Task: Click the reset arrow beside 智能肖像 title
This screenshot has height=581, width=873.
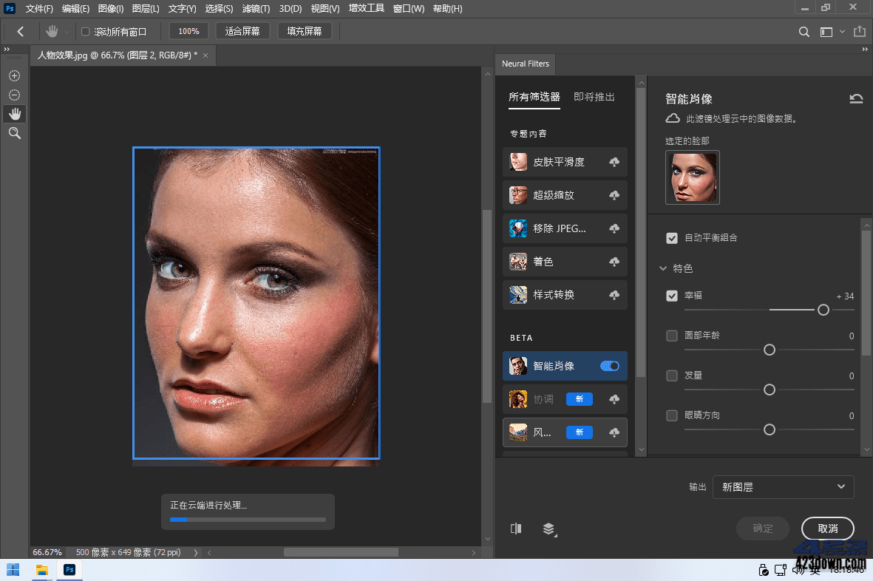Action: [x=856, y=99]
